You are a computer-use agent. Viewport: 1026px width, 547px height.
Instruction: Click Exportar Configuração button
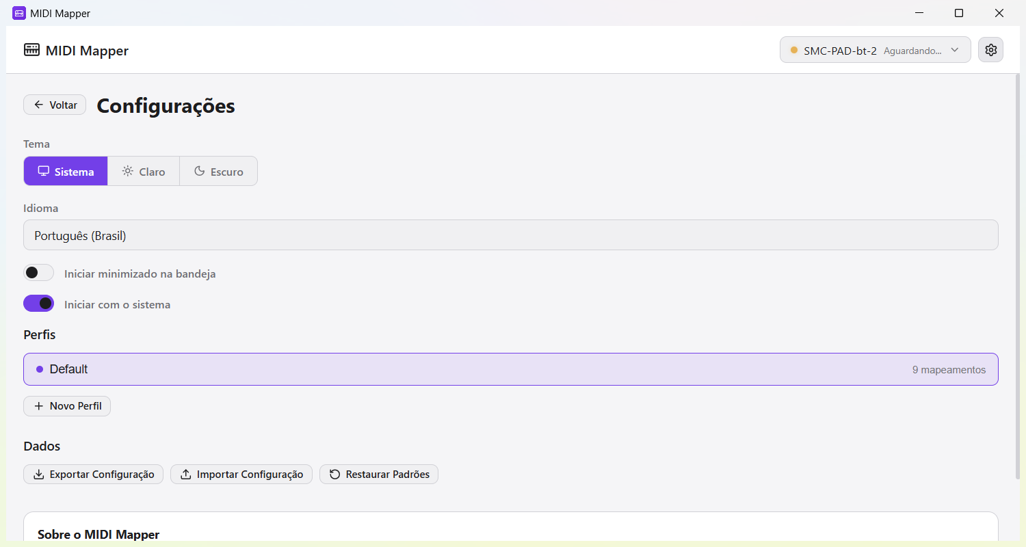click(x=93, y=474)
